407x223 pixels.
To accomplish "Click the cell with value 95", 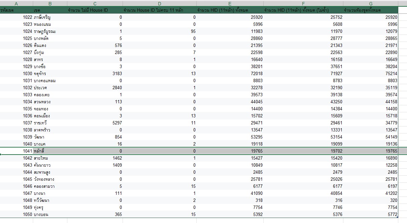I will (159, 31).
